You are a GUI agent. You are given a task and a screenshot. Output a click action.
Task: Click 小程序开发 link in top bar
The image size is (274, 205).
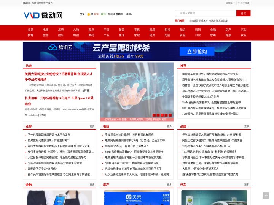[x=244, y=3]
